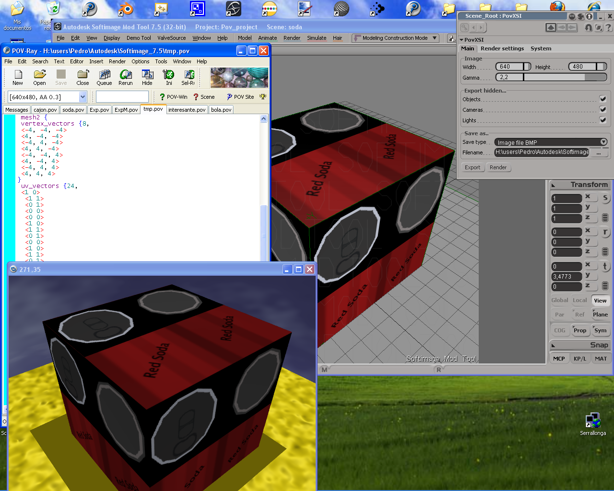
Task: Open the resolution [640x480, AA 0.3] dropdown
Action: (47, 97)
